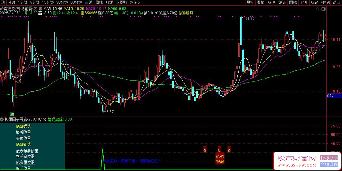Expand the main chart indicator dropdown arrow
Viewport: 342px width, 171px height.
pyautogui.click(x=41, y=8)
